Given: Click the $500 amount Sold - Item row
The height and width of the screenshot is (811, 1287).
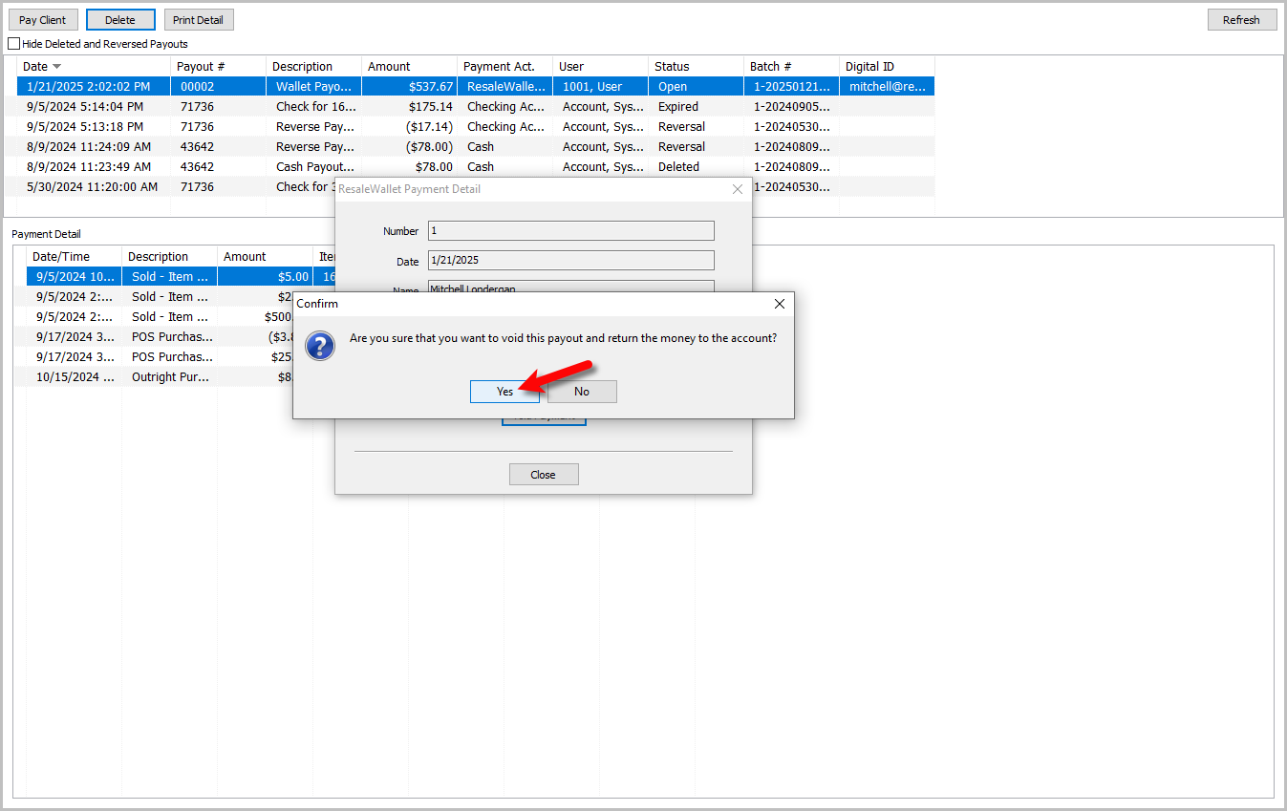Looking at the screenshot, I should 160,317.
